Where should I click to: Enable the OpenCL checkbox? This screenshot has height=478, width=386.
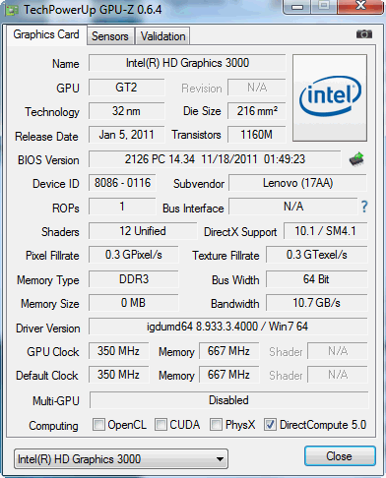[98, 424]
